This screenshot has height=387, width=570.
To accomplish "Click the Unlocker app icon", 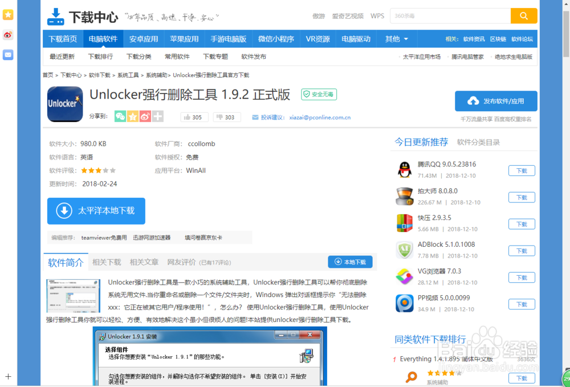I will [65, 104].
